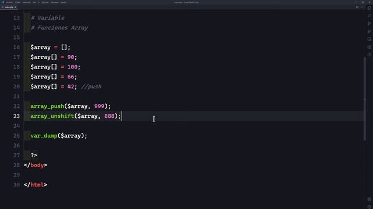Open the Ejecutar menu
The height and width of the screenshot is (209, 373).
click(x=45, y=2)
